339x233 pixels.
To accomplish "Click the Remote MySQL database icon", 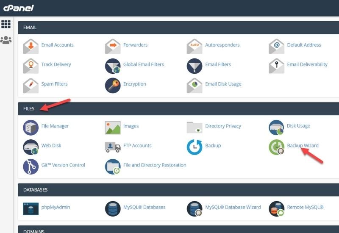I will pos(276,208).
